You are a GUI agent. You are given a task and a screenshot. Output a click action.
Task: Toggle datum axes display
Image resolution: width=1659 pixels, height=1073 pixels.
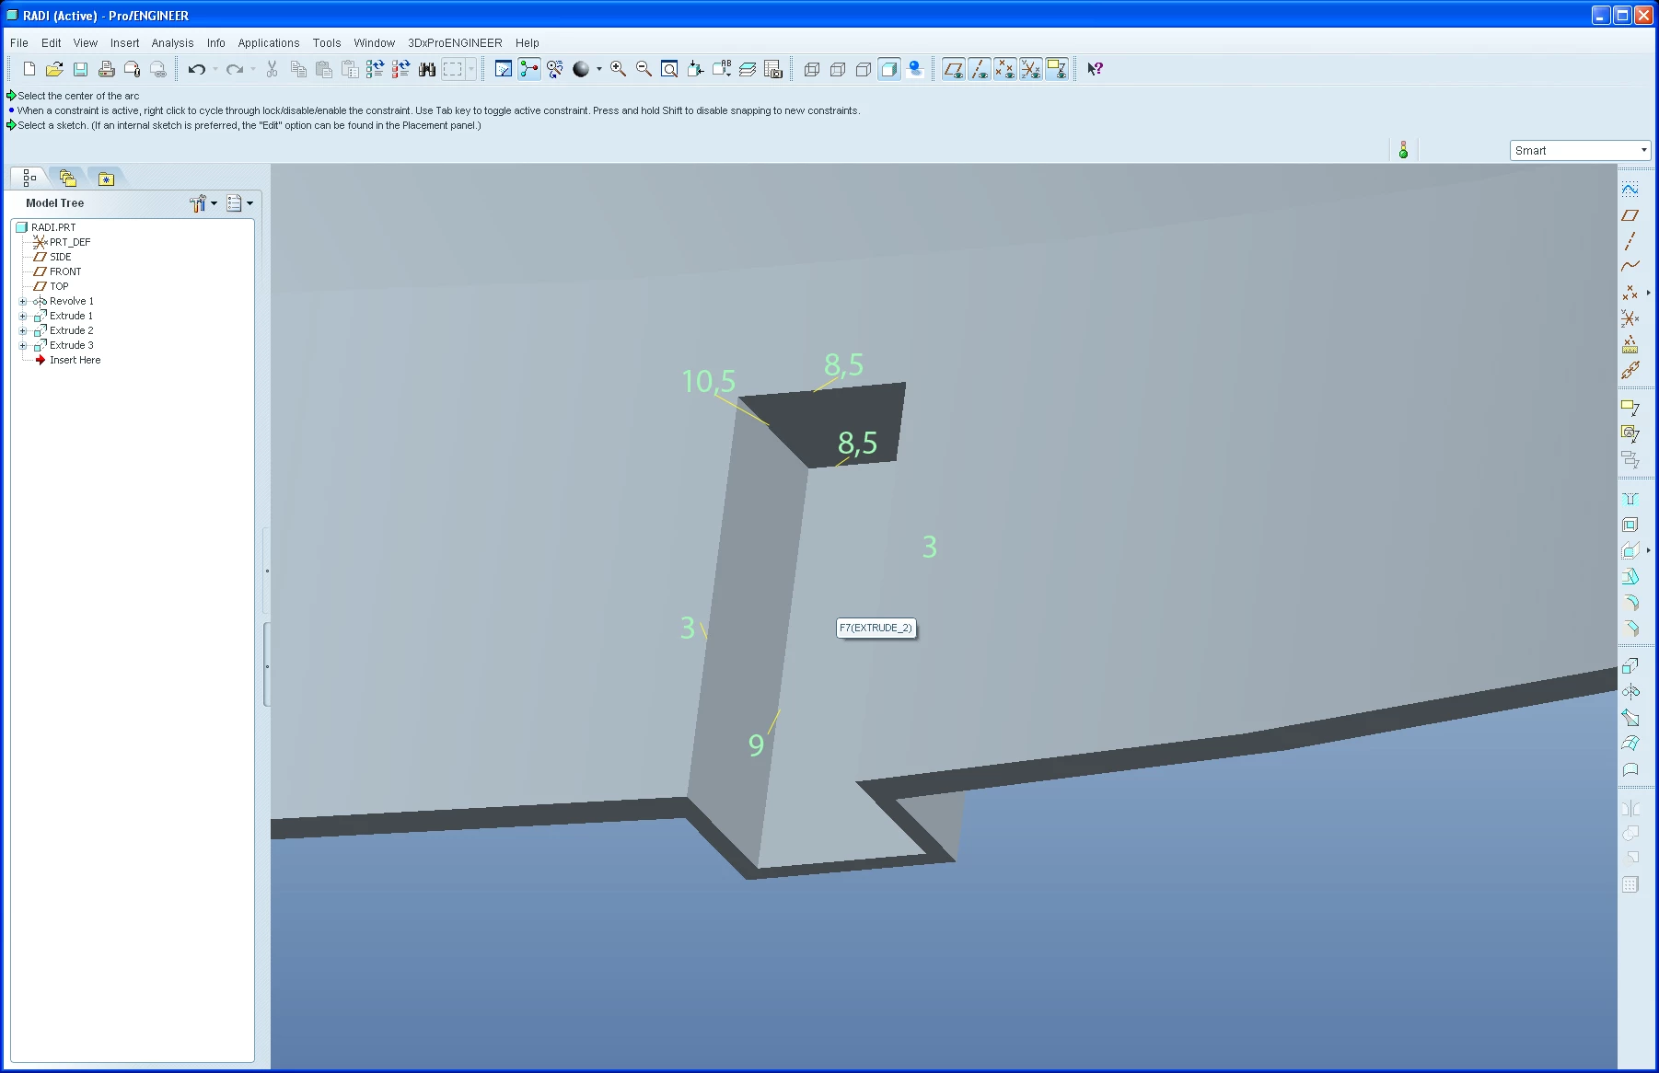980,69
